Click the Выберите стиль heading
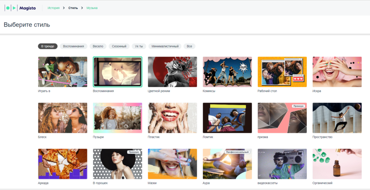The height and width of the screenshot is (190, 370). [27, 25]
